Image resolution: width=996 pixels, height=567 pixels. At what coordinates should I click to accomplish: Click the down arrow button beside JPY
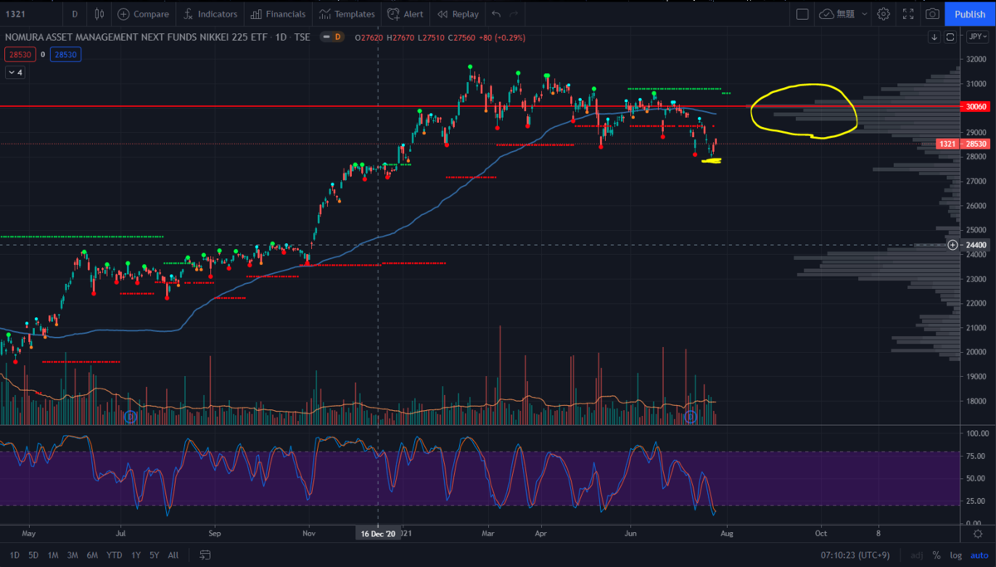coord(934,37)
